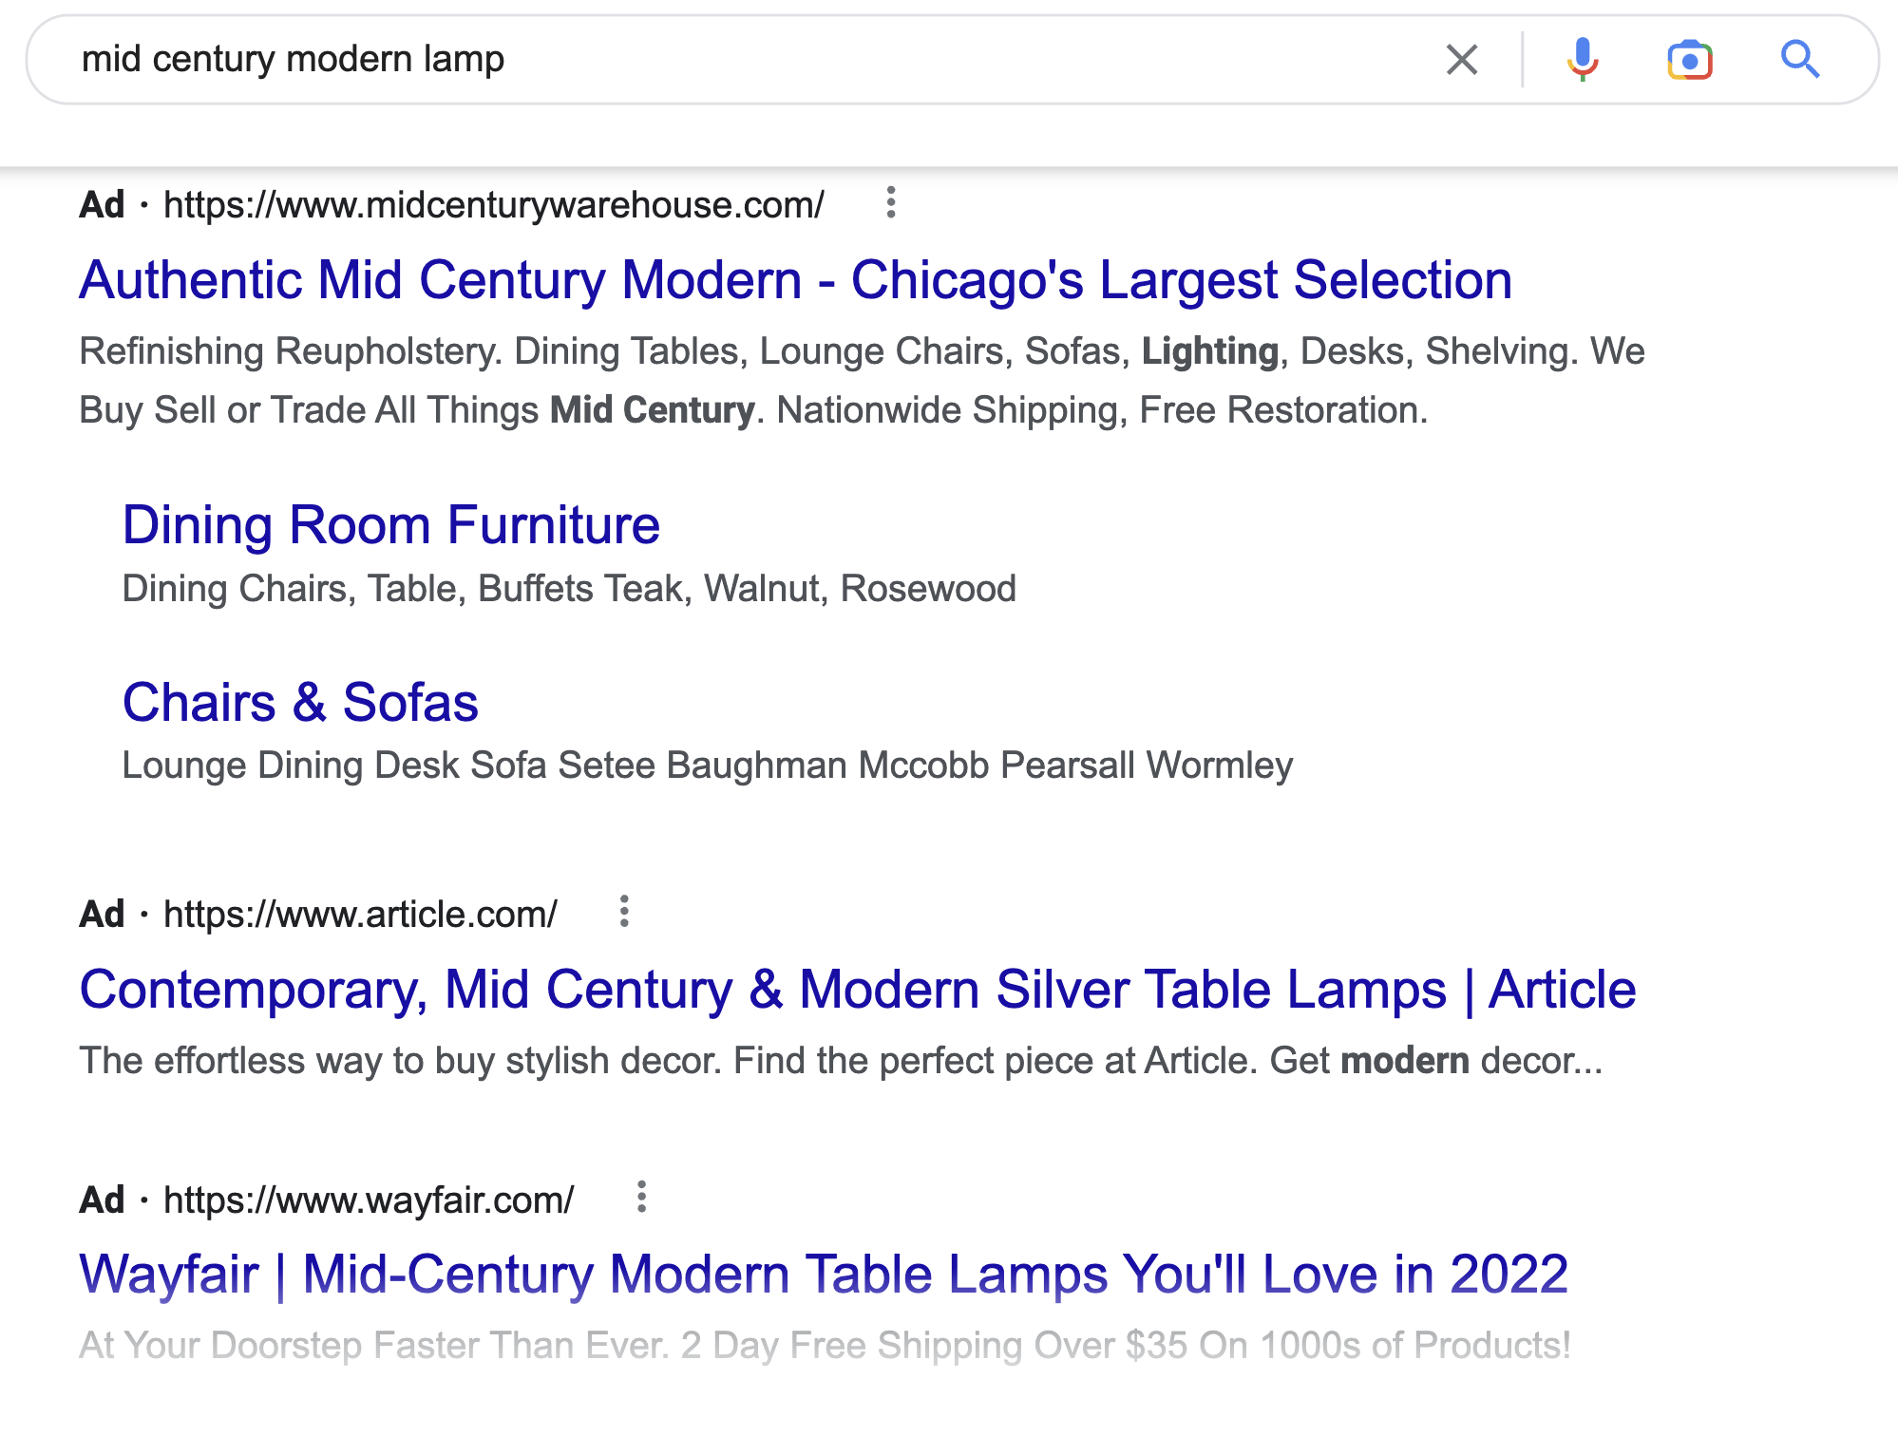The height and width of the screenshot is (1436, 1898).
Task: Click the https://www.midcenturywarehouse.com/ URL text
Action: pyautogui.click(x=494, y=205)
